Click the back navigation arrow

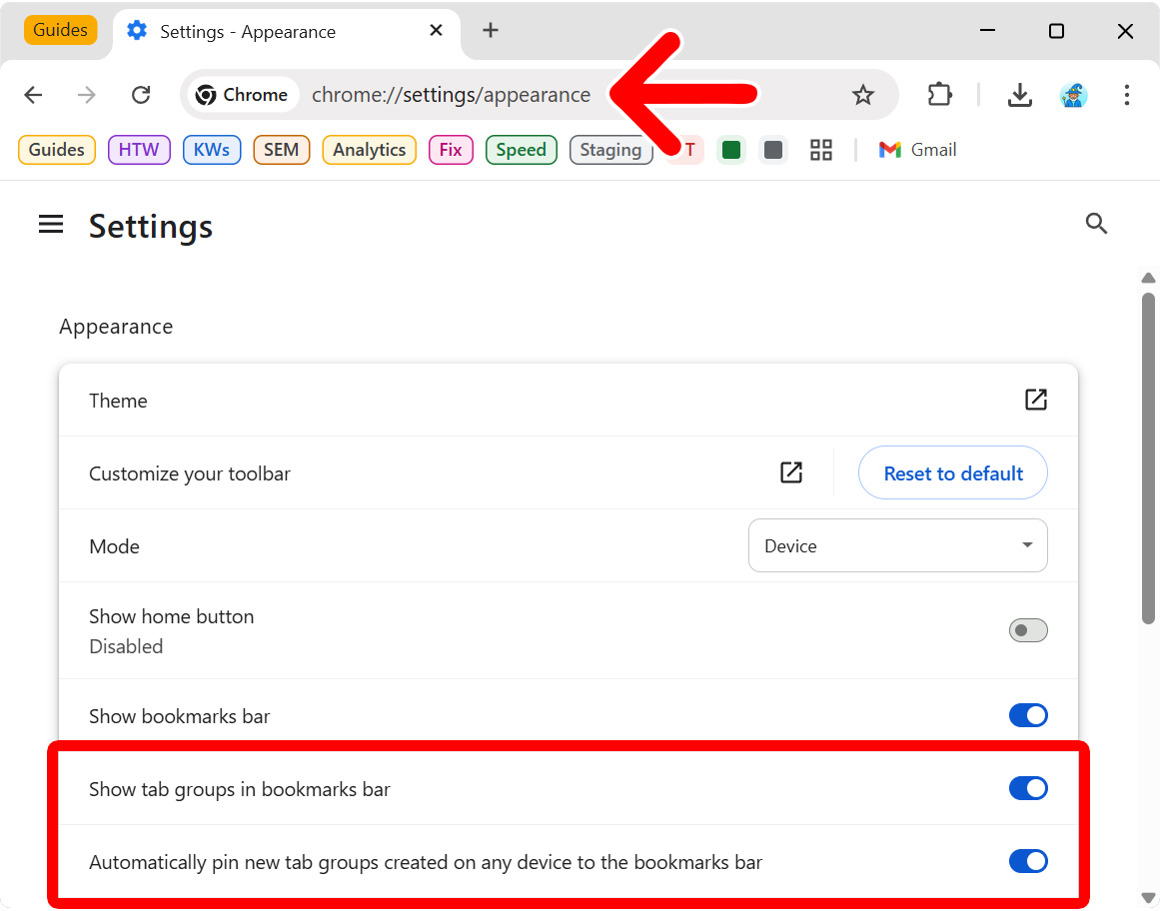click(x=33, y=94)
